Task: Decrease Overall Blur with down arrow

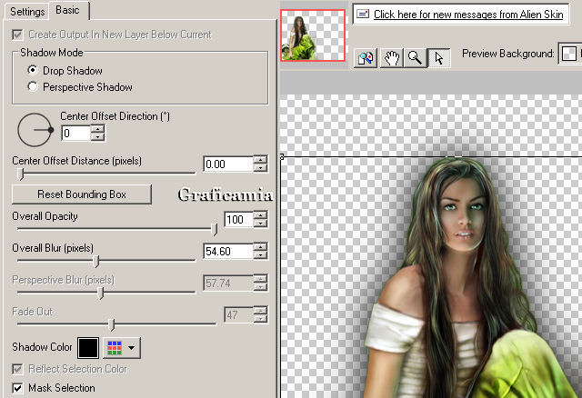Action: coord(260,255)
